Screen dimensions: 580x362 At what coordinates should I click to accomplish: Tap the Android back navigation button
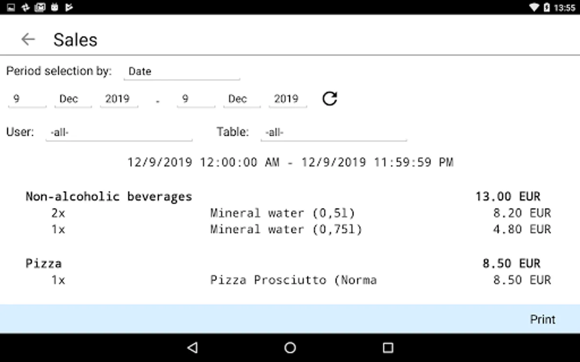click(193, 348)
